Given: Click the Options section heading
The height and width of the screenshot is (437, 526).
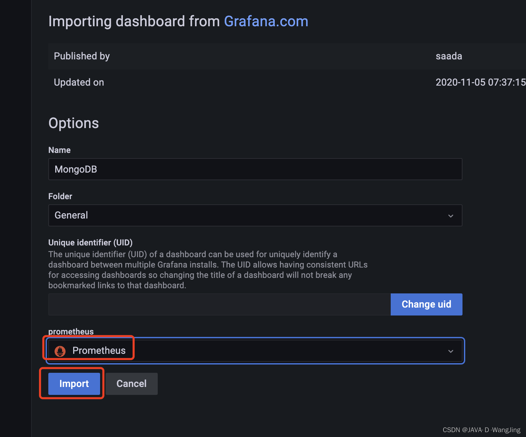Looking at the screenshot, I should click(x=74, y=123).
